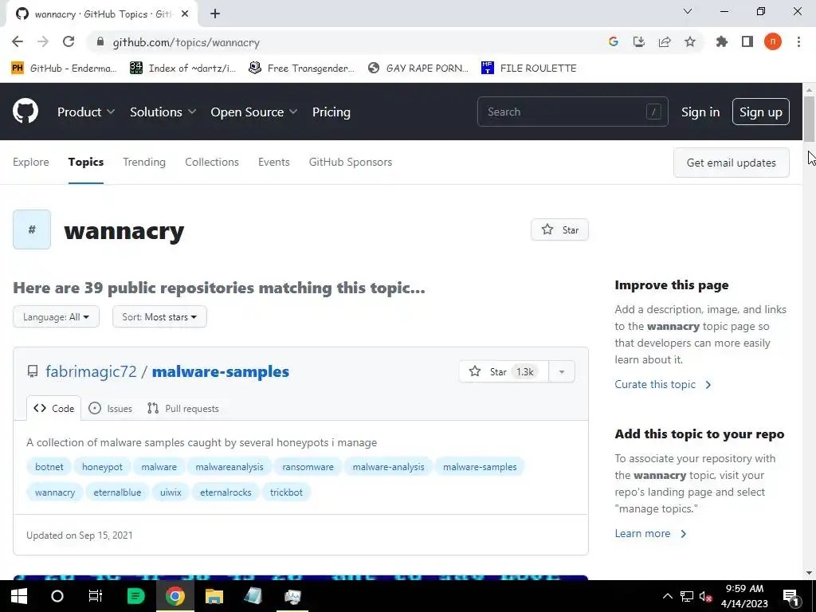The image size is (816, 612).
Task: Show hidden system tray icons
Action: tap(668, 596)
